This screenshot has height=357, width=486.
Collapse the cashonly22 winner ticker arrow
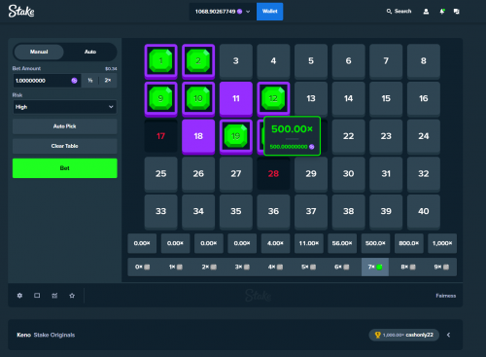(448, 335)
